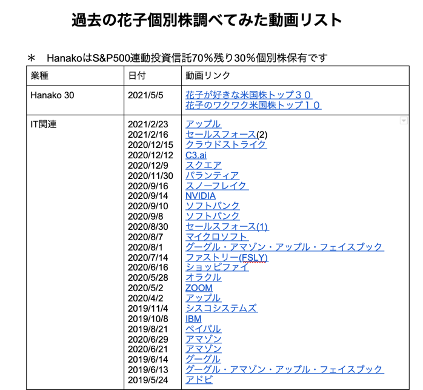Click the date 2020/6/16
The height and width of the screenshot is (390, 423).
coord(148,267)
